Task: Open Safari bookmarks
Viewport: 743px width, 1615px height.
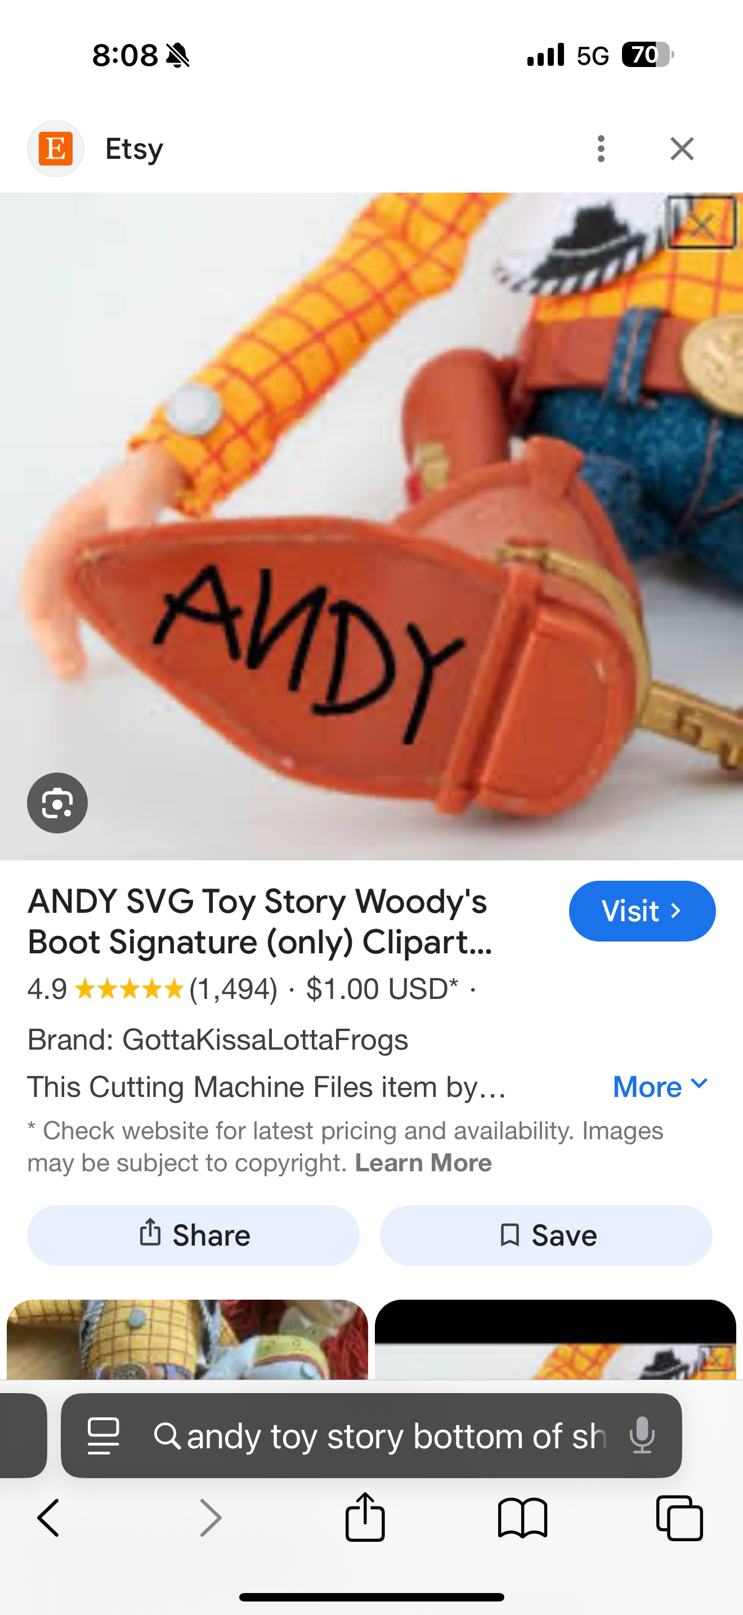Action: [x=522, y=1518]
